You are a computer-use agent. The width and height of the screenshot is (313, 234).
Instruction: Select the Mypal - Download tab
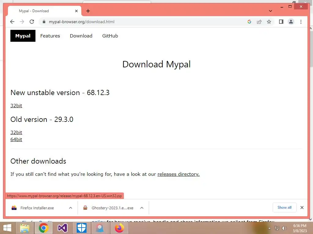tap(44, 11)
